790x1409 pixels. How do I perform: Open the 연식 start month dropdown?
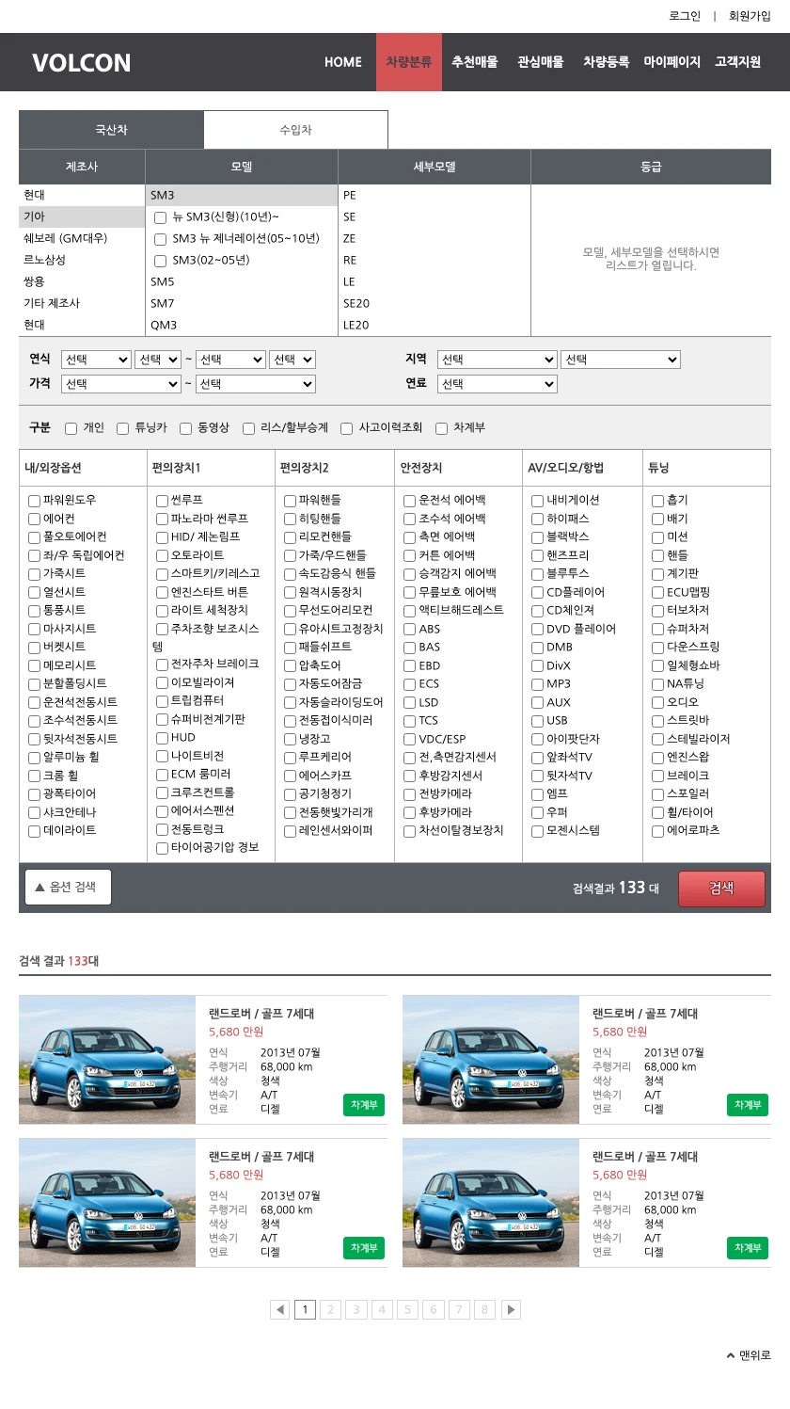pos(158,360)
